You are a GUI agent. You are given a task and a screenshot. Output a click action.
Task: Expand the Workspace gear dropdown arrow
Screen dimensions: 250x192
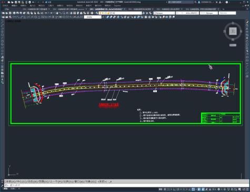click(222, 189)
